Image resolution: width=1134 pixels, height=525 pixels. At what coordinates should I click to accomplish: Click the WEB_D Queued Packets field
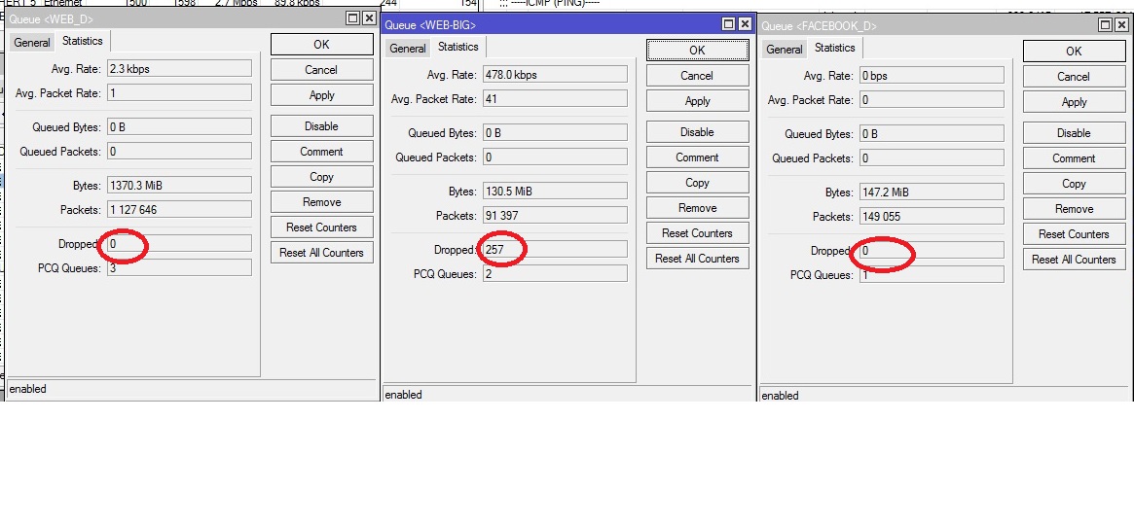pos(179,151)
